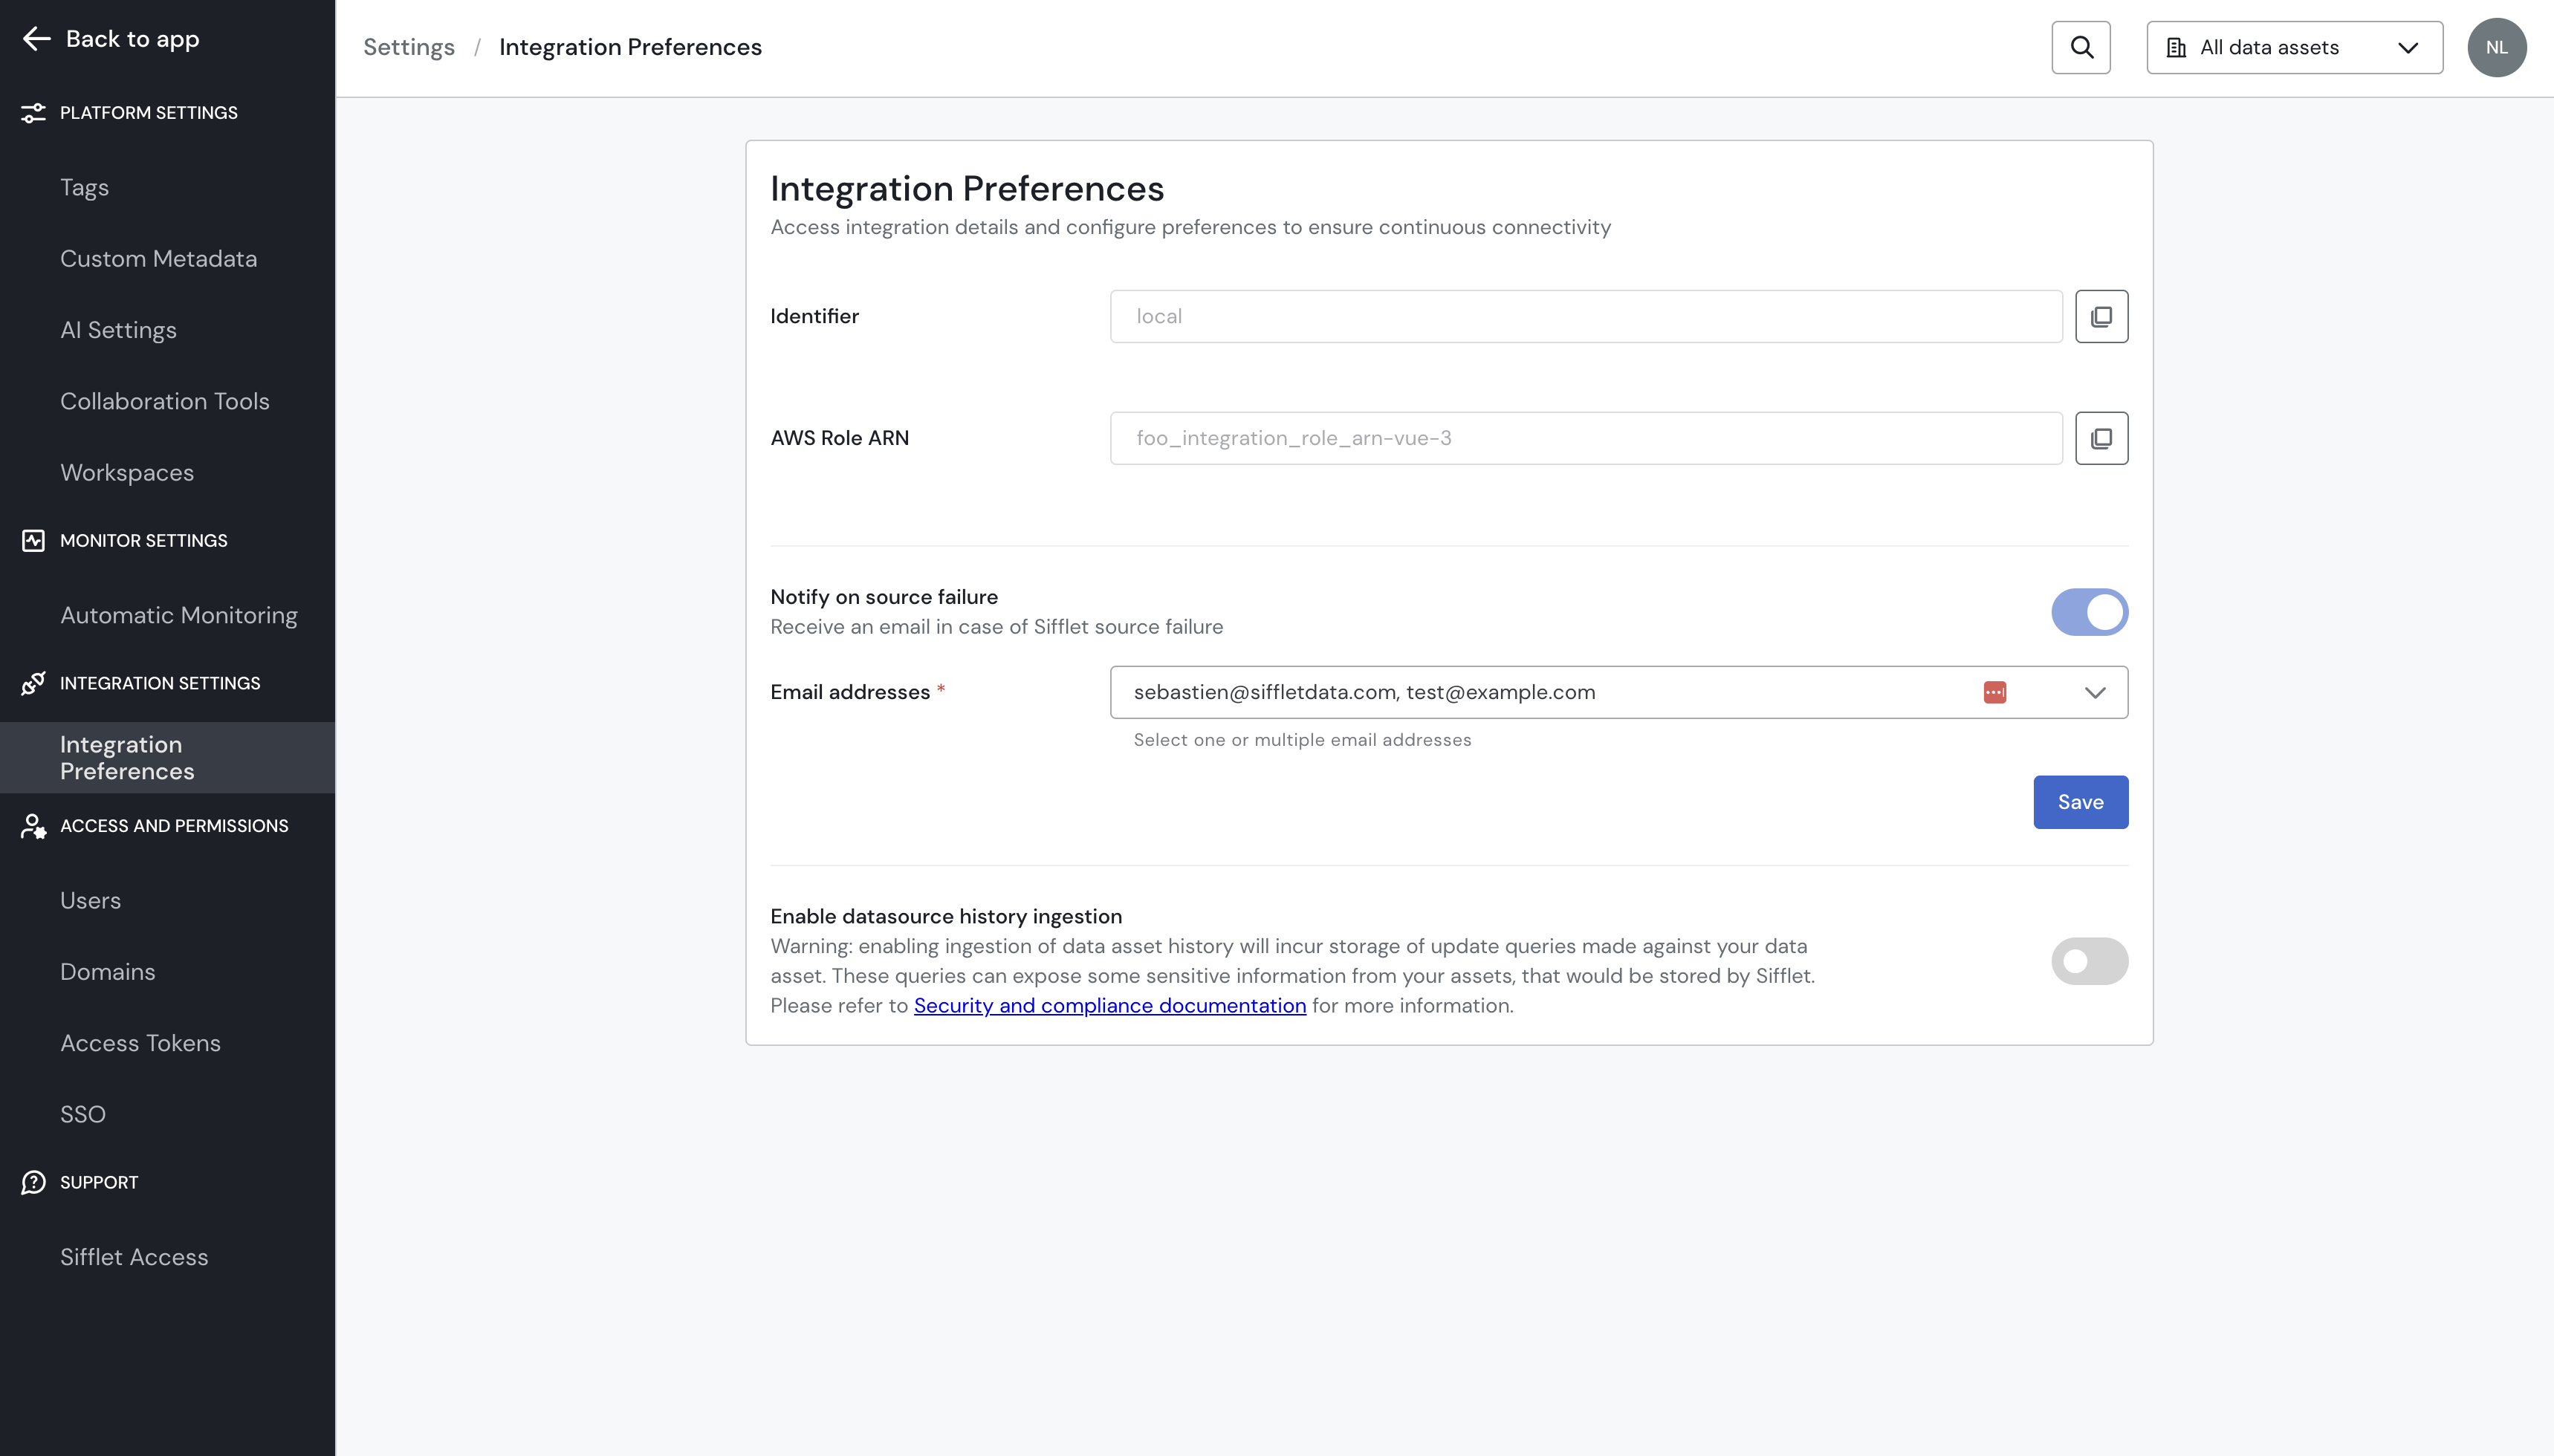This screenshot has width=2554, height=1456.
Task: Click the Support chat bubble icon
Action: pos(33,1182)
